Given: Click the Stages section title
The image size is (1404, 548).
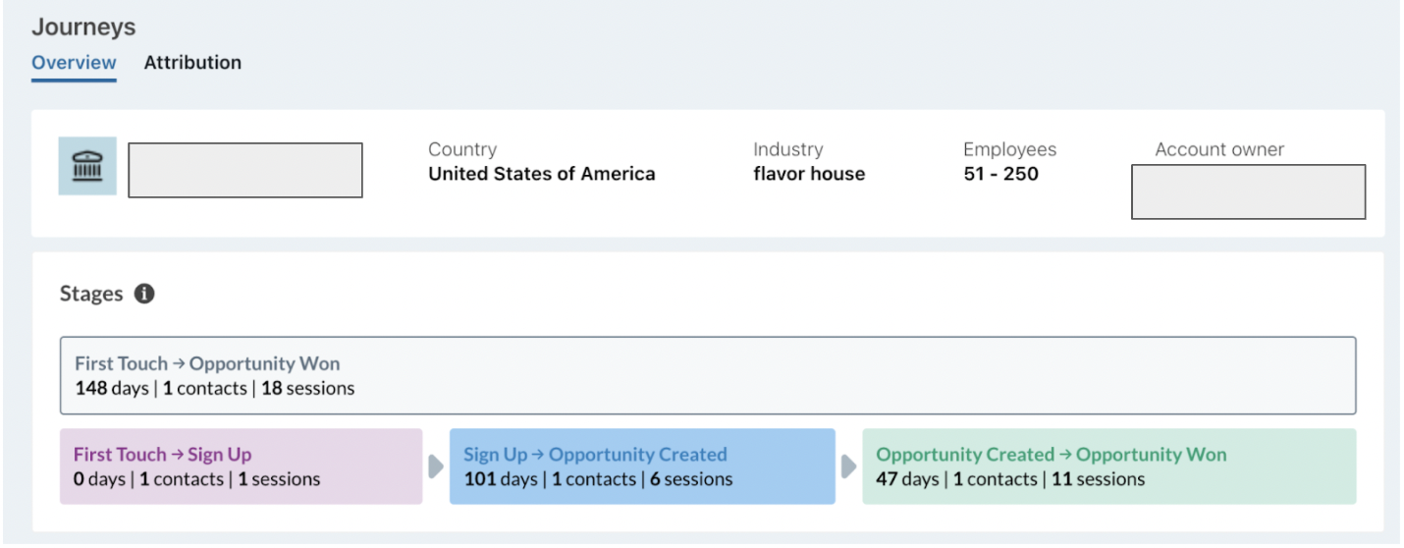Looking at the screenshot, I should (91, 294).
